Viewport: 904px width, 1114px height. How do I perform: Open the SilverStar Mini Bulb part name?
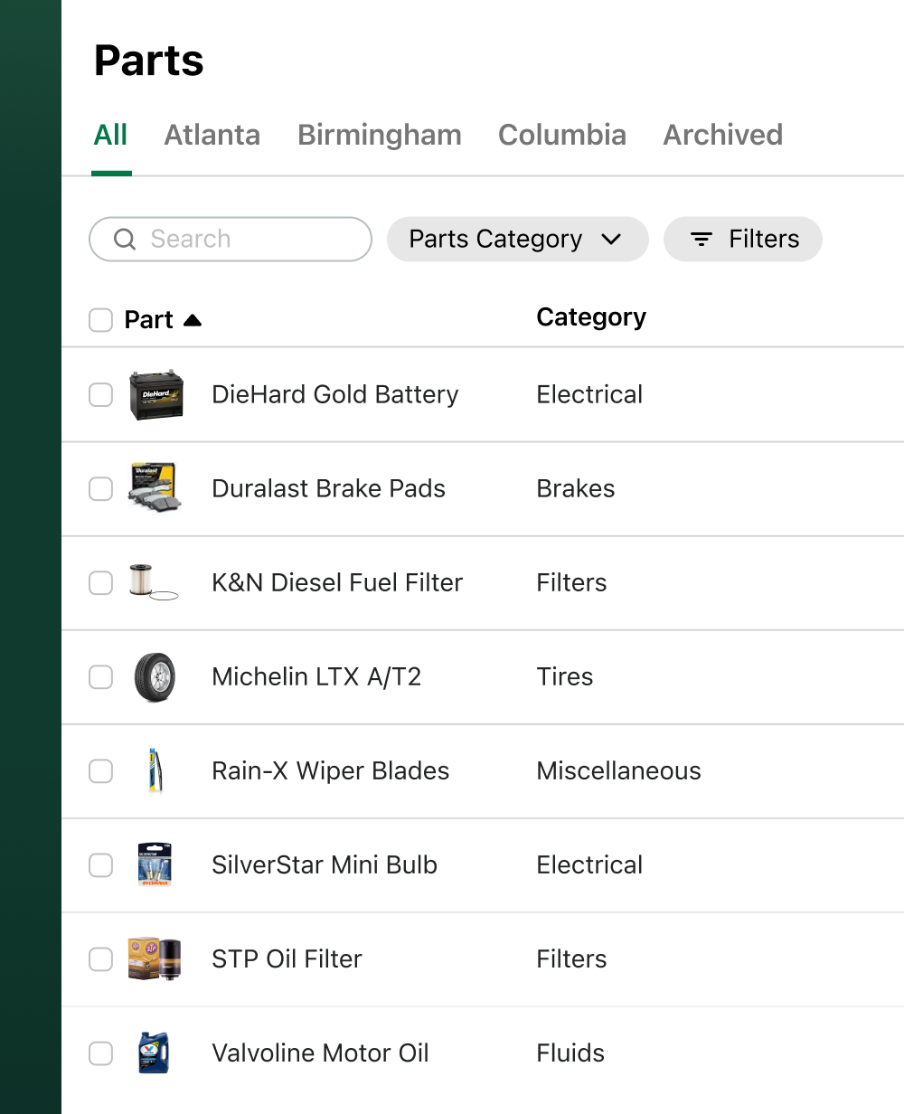pos(325,864)
